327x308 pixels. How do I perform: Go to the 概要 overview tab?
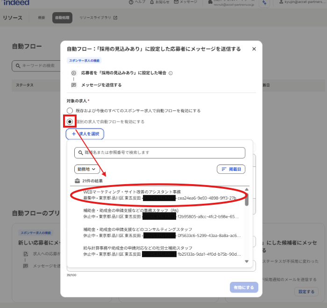coord(42,18)
